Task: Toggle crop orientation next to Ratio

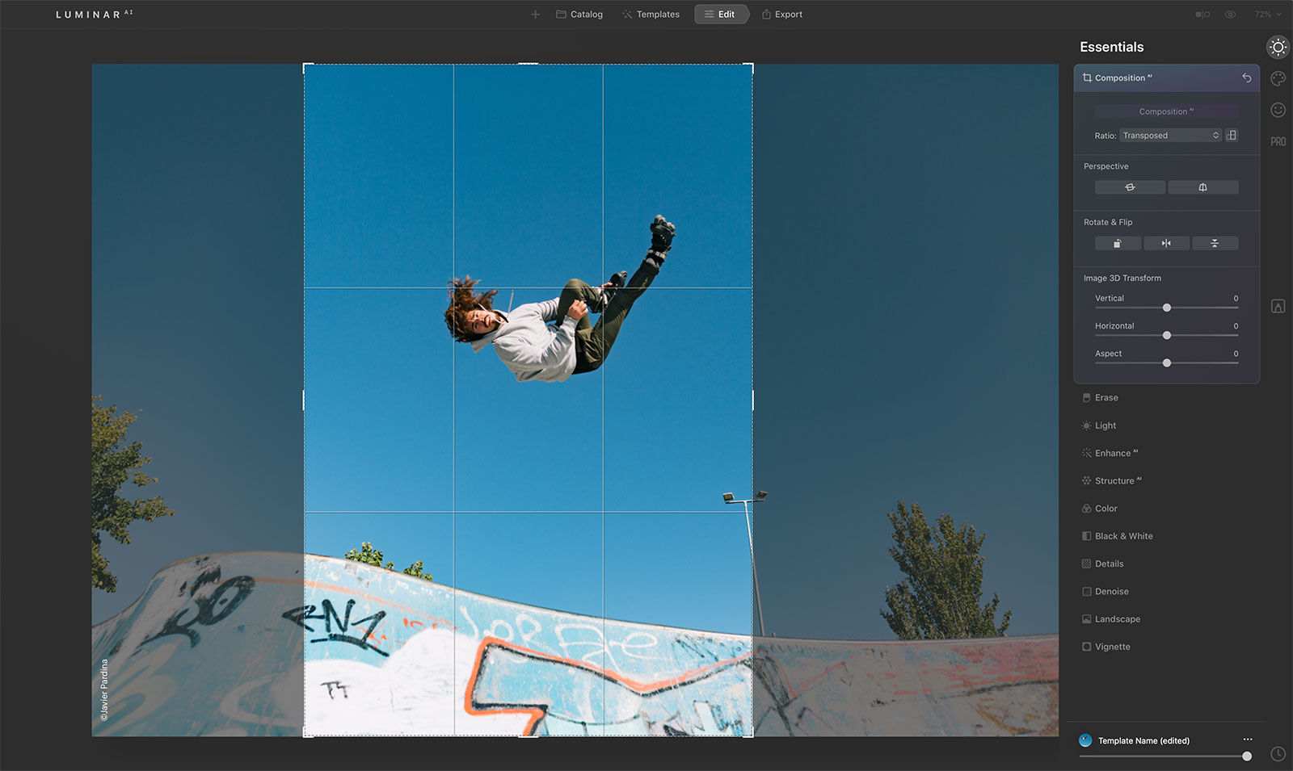Action: coord(1232,136)
